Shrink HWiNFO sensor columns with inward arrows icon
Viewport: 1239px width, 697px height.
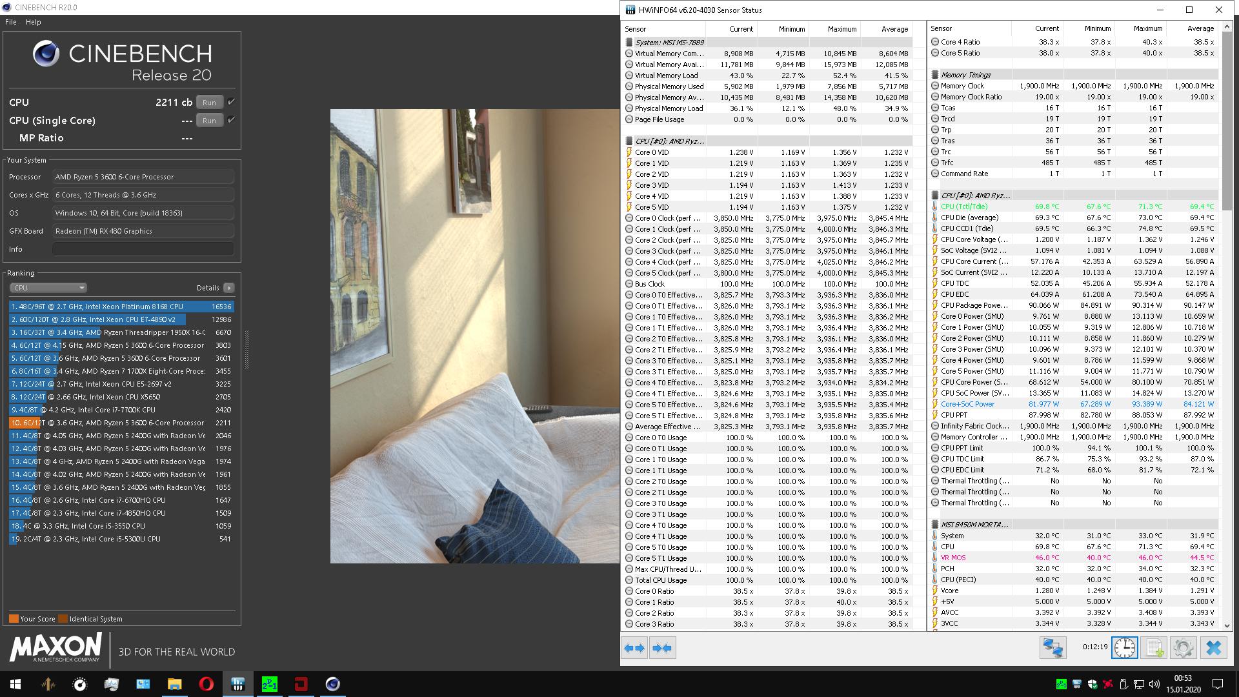click(x=662, y=648)
